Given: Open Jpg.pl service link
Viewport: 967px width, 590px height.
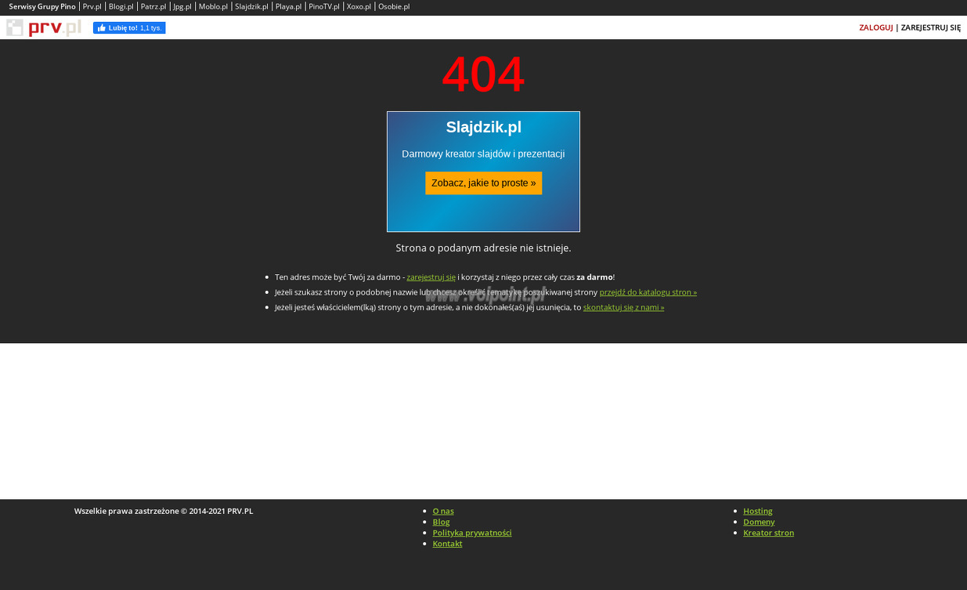Looking at the screenshot, I should click(182, 6).
